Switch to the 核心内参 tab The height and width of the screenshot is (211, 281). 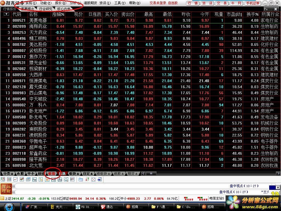[x=64, y=9]
